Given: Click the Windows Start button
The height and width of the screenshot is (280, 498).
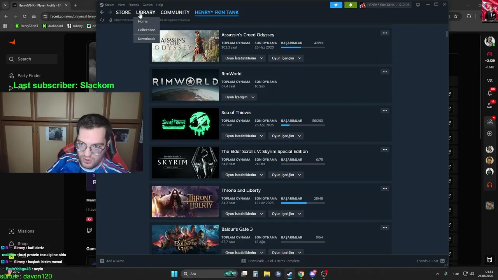Looking at the screenshot, I should point(174,274).
